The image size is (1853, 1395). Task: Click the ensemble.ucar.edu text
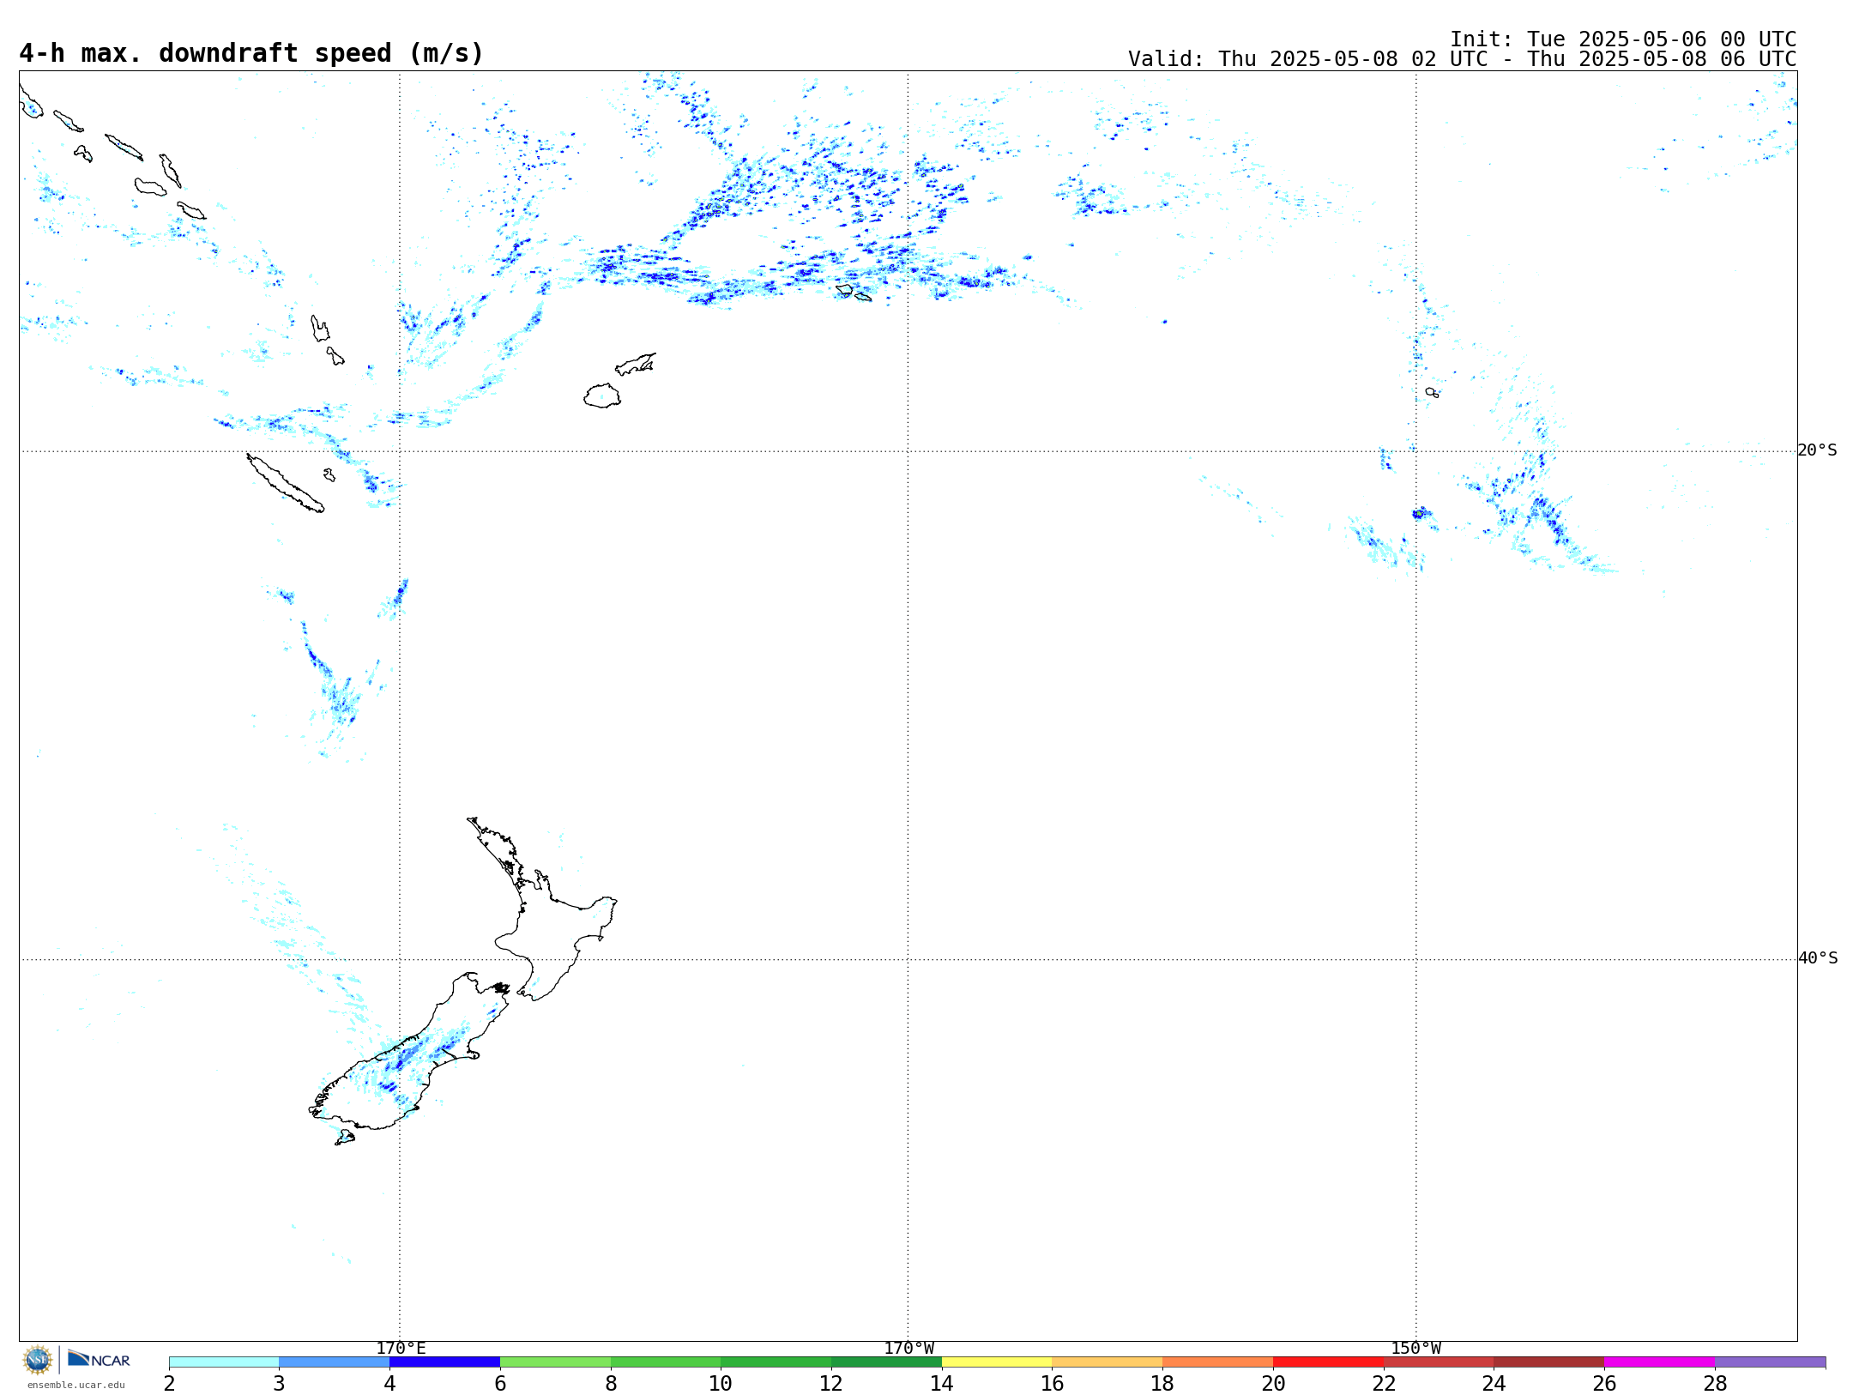[x=75, y=1385]
